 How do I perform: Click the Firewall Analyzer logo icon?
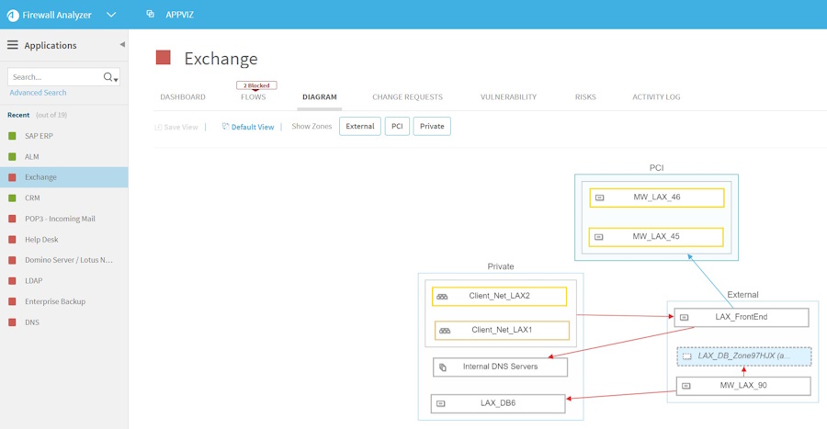pyautogui.click(x=13, y=16)
